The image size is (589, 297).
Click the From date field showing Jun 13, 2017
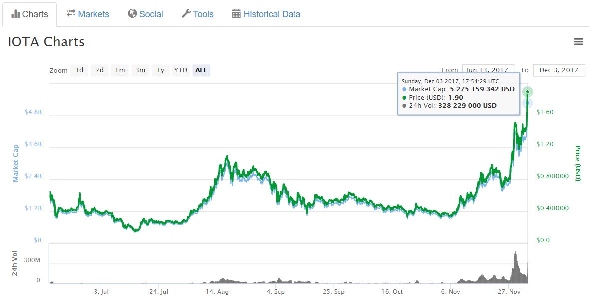(x=488, y=70)
